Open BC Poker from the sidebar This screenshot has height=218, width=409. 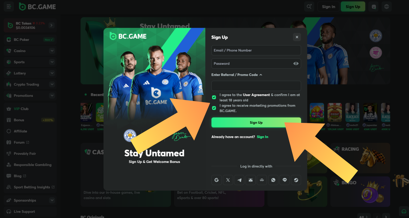(x=22, y=40)
